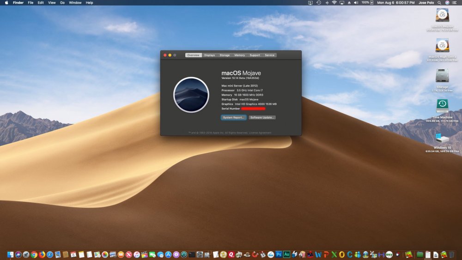Click the Mojave version text 10.14 Beta

(240, 78)
